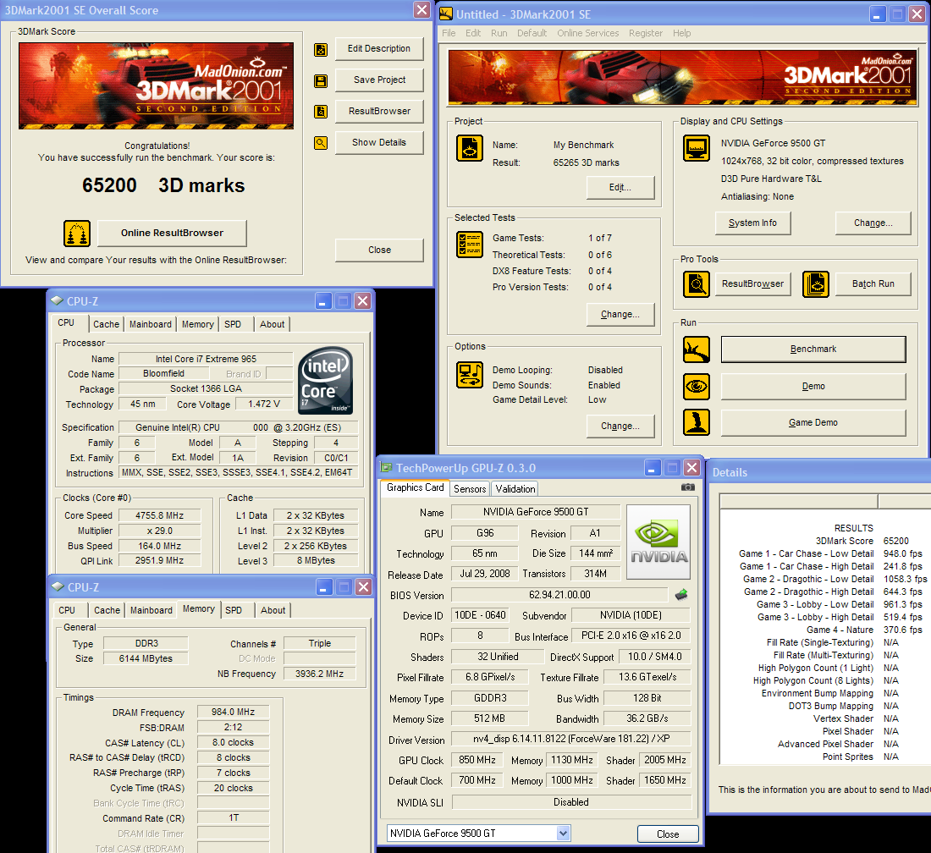Open the Default menu in 3DMark2001 SE
This screenshot has height=853, width=931.
point(532,33)
